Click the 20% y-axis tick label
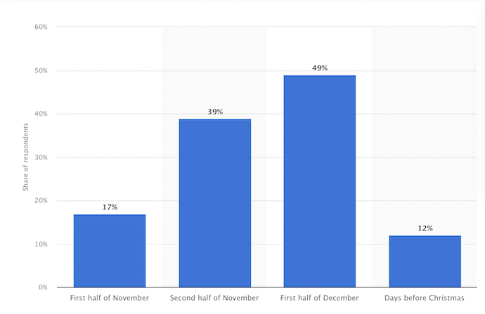Screen dimensions: 485x314 click(41, 201)
